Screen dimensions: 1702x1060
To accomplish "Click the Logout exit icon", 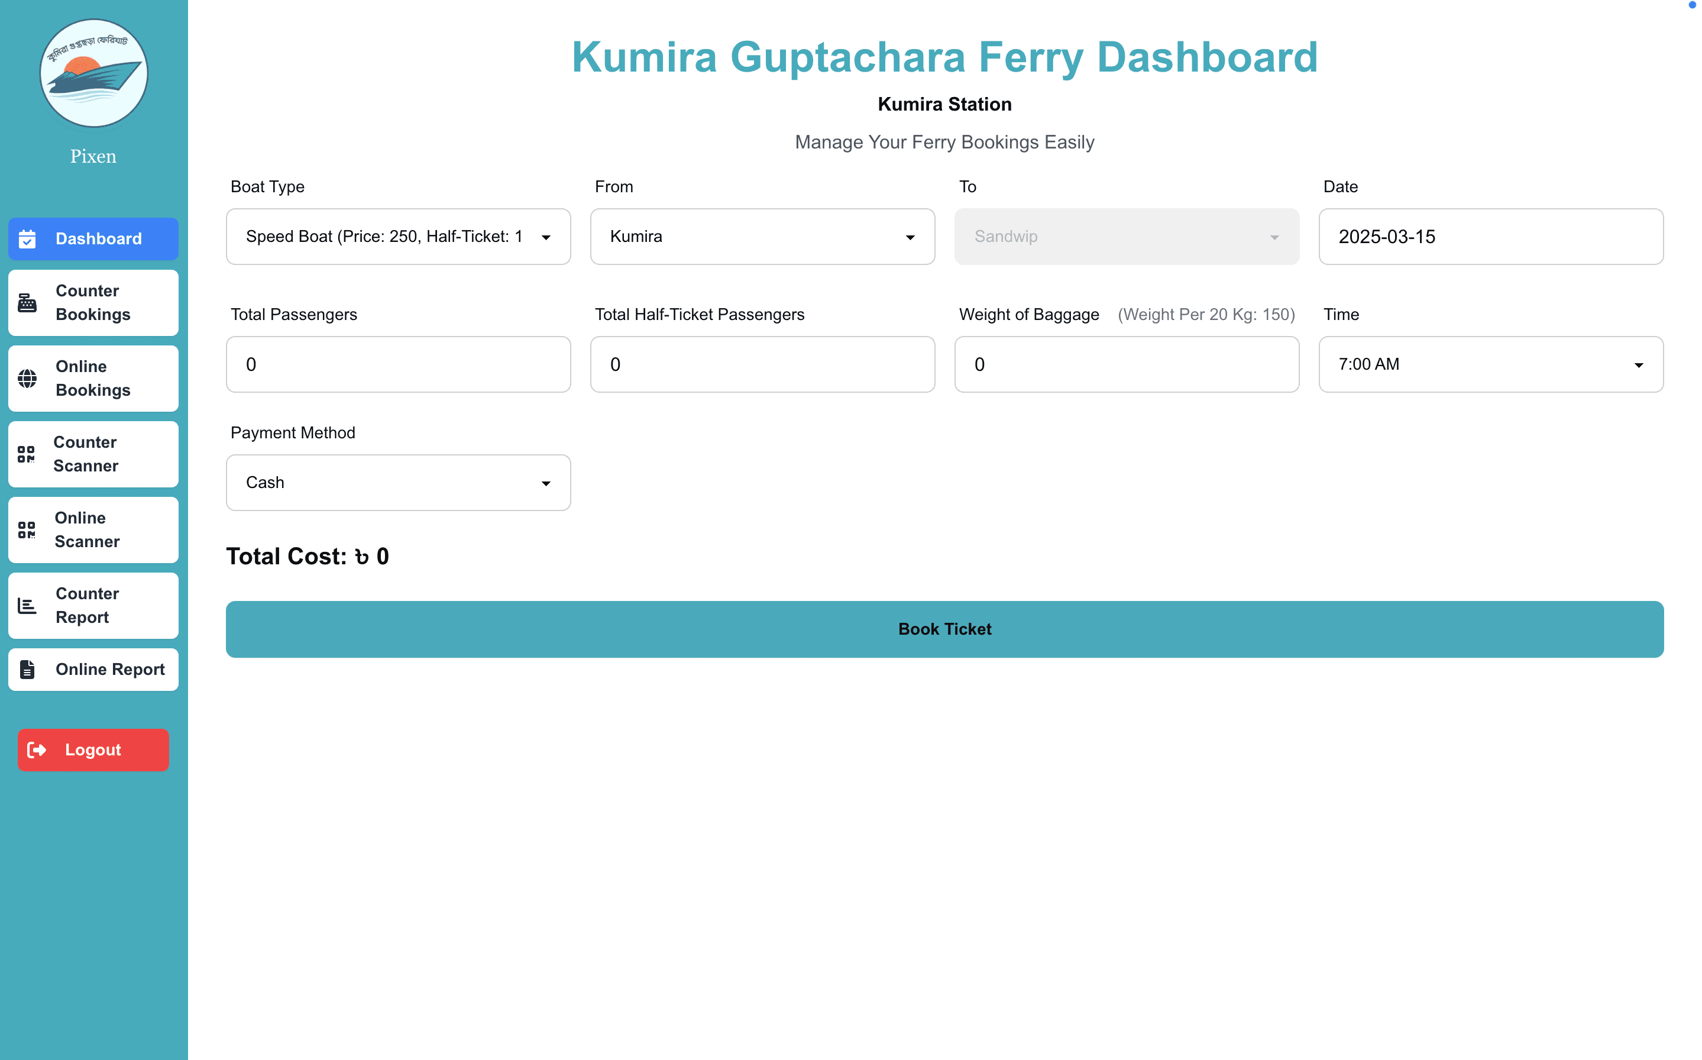I will coord(38,749).
